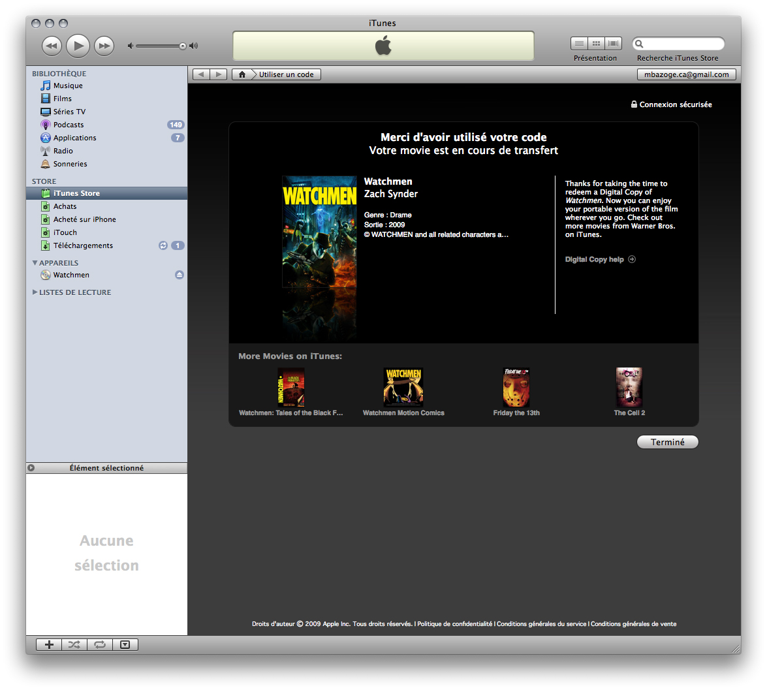This screenshot has height=690, width=767.
Task: Click the play button
Action: (78, 46)
